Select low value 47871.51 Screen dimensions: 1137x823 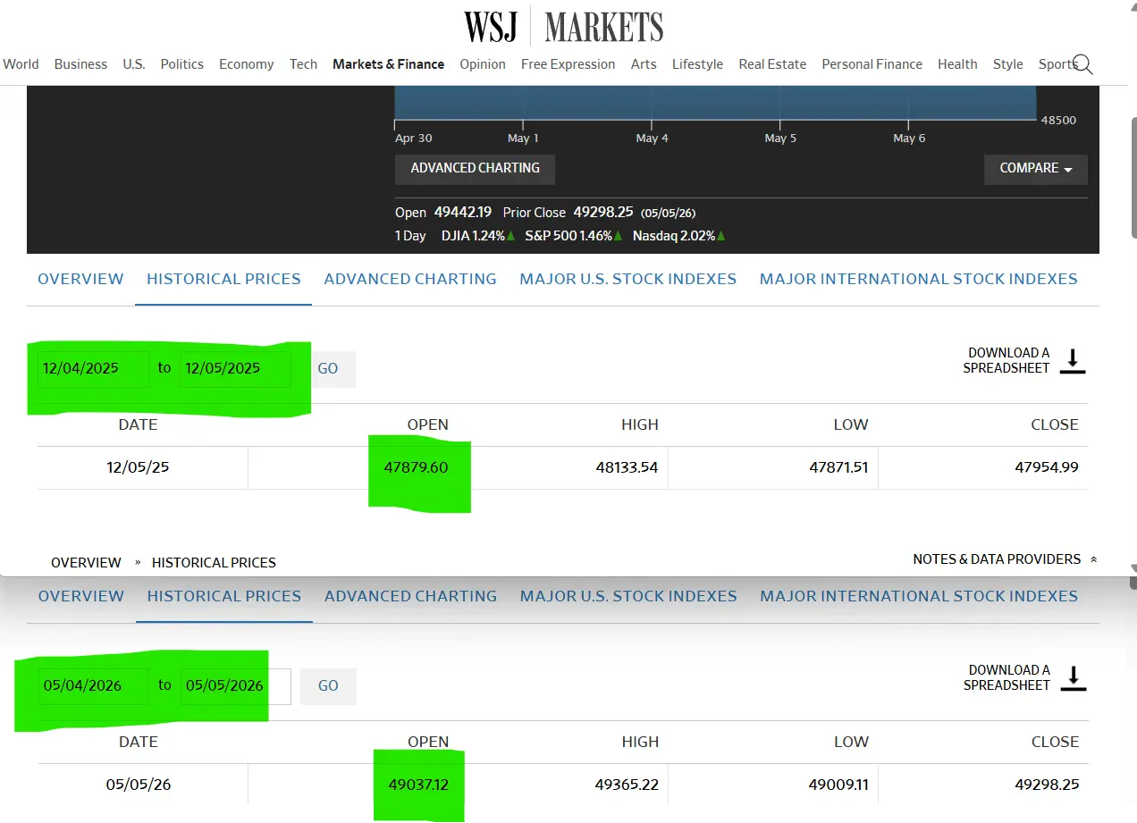[838, 467]
